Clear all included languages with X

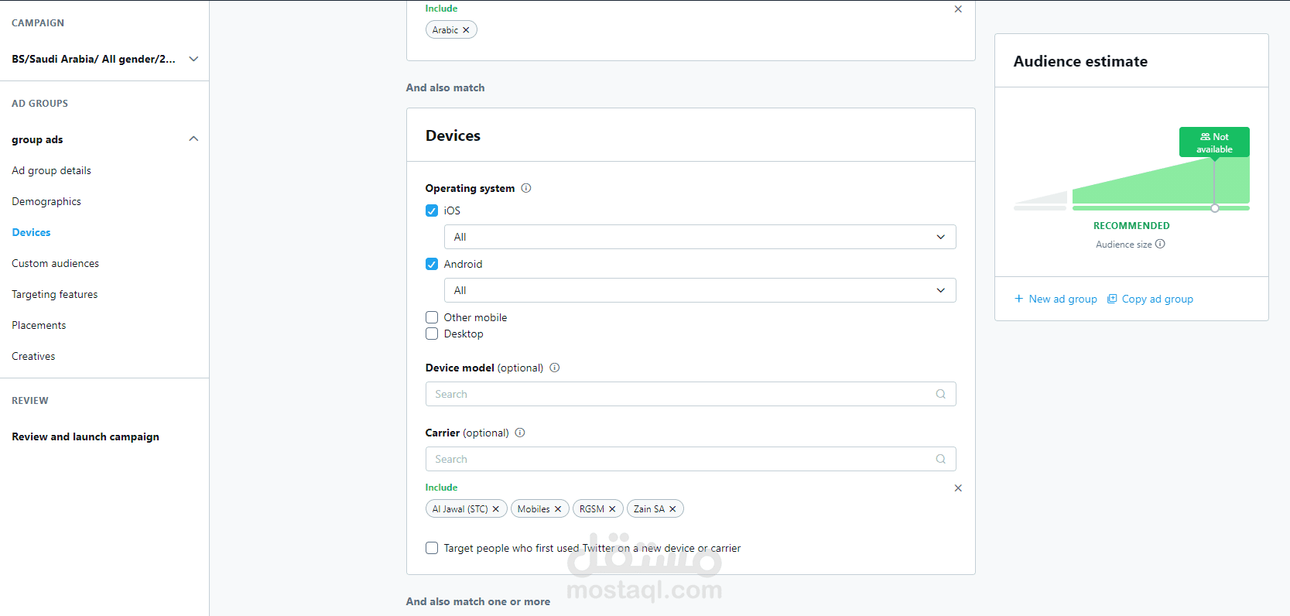click(x=958, y=9)
